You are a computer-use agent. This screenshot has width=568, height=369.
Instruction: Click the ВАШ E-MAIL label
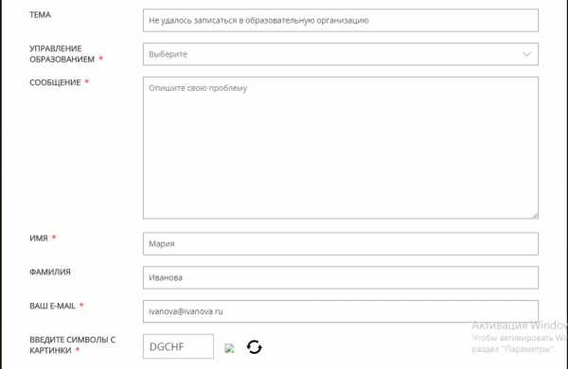coord(52,306)
